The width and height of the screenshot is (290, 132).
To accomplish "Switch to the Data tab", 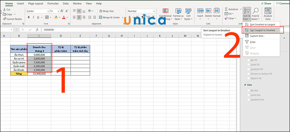I will click(66, 4).
